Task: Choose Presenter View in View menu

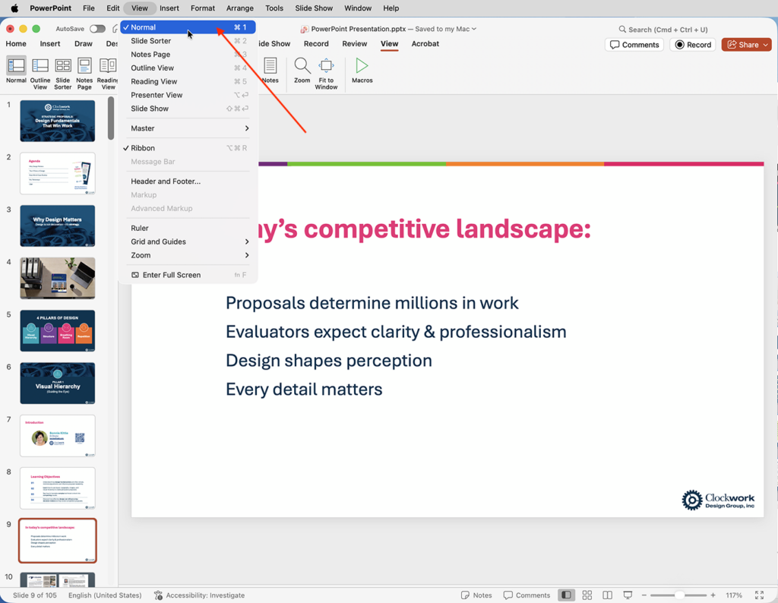Action: tap(188, 95)
